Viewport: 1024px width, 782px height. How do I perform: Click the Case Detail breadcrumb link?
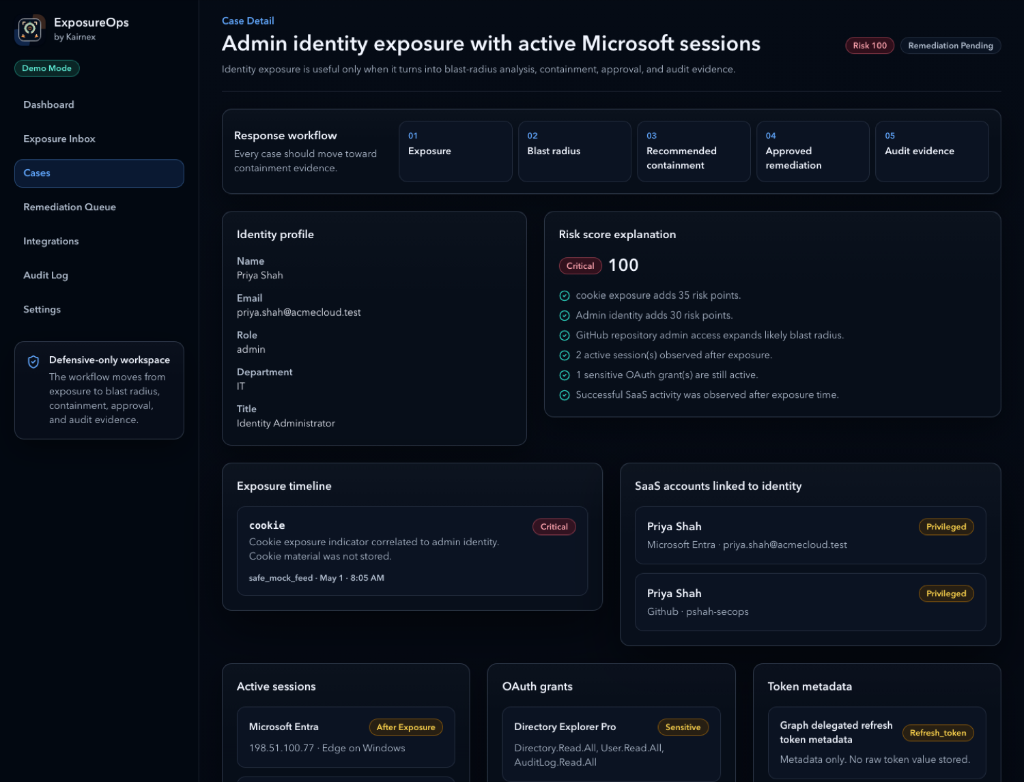[248, 20]
